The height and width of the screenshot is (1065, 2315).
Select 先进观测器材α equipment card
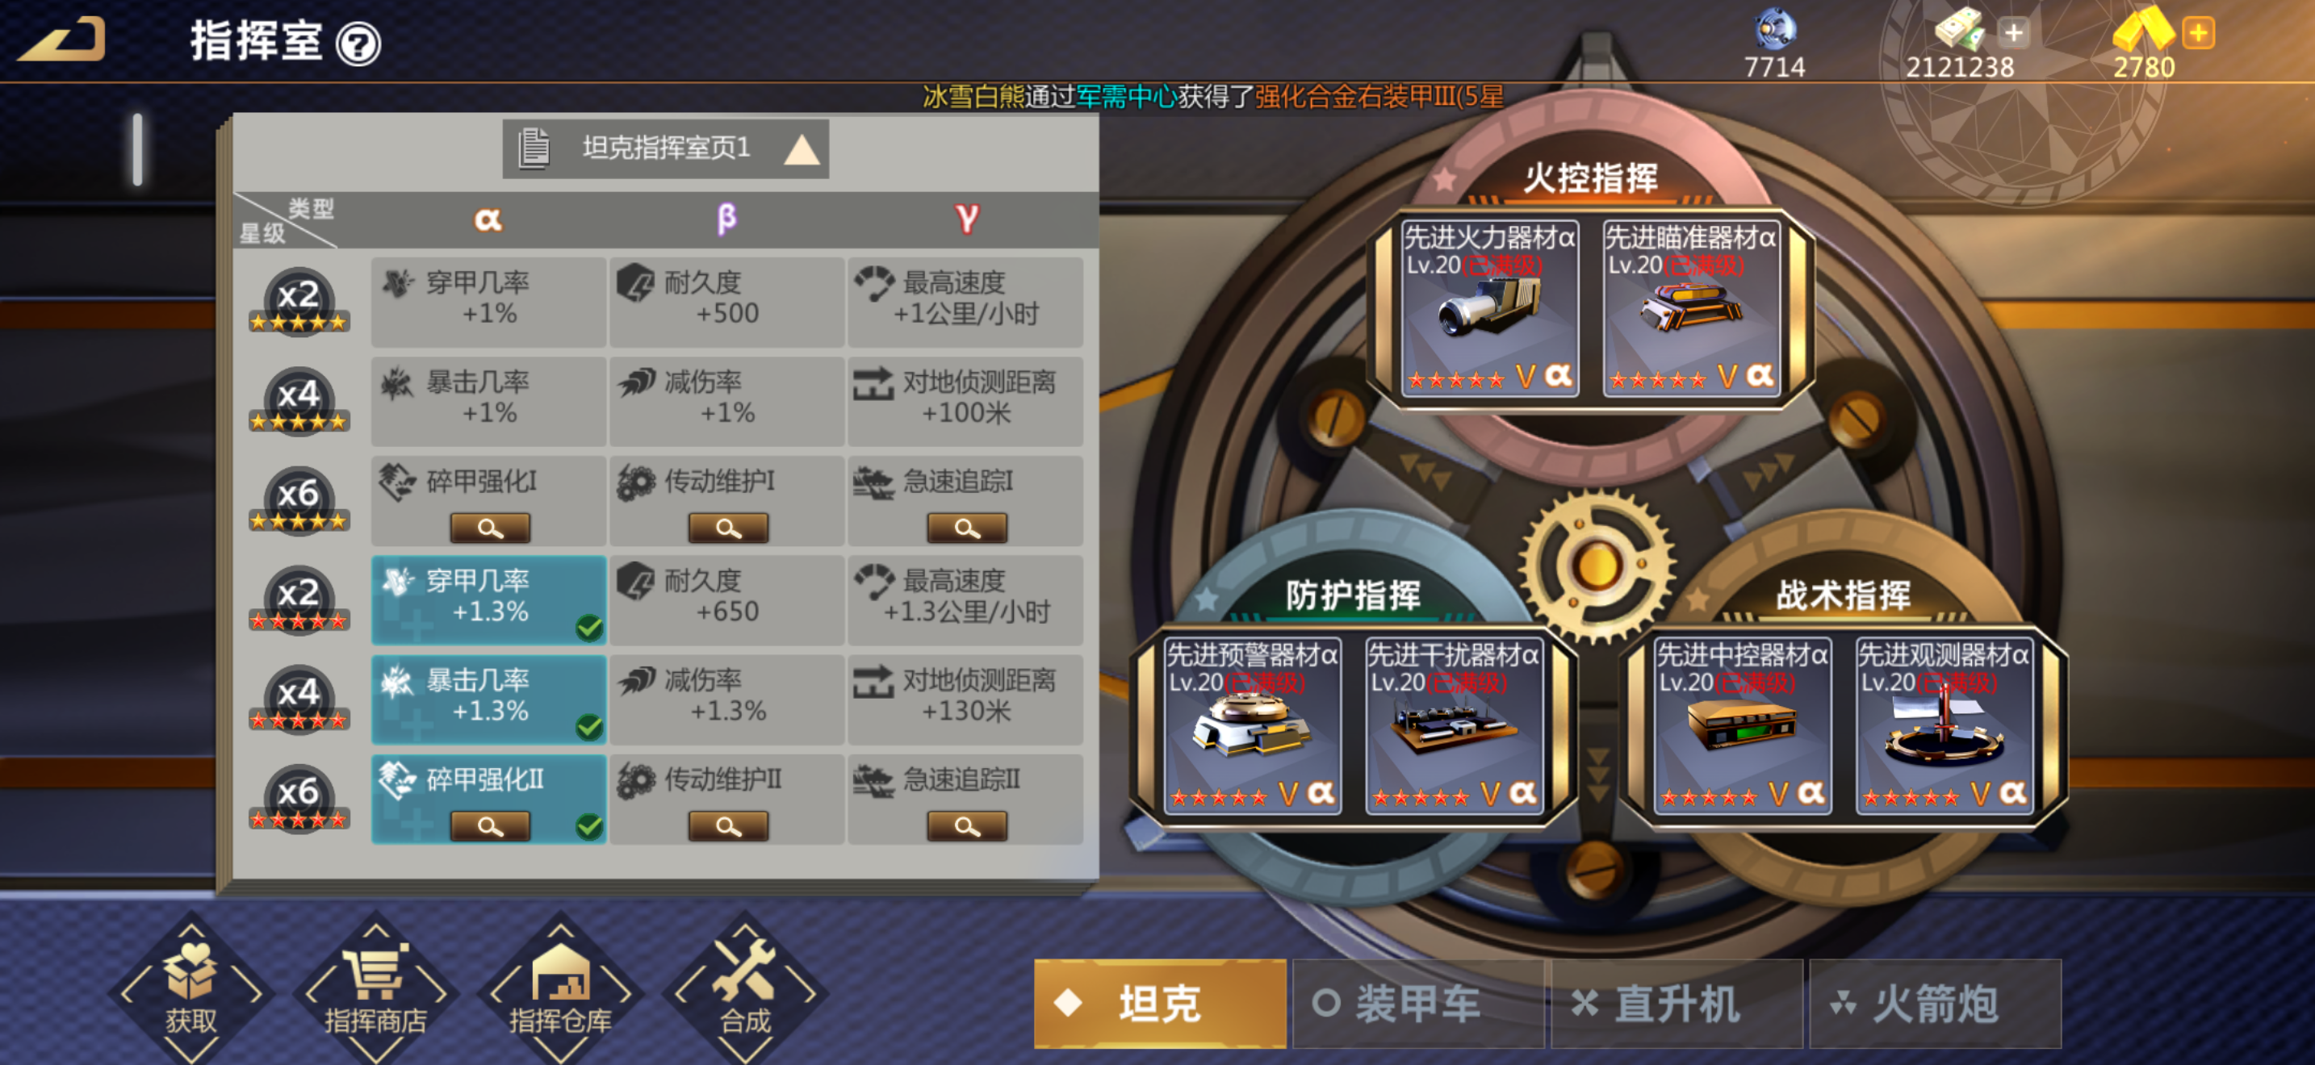pos(1944,725)
